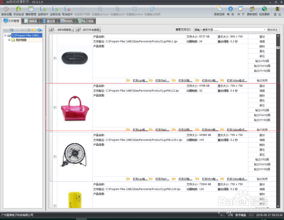Click 搜索文件 search input field
This screenshot has width=284, height=220.
(228, 30)
